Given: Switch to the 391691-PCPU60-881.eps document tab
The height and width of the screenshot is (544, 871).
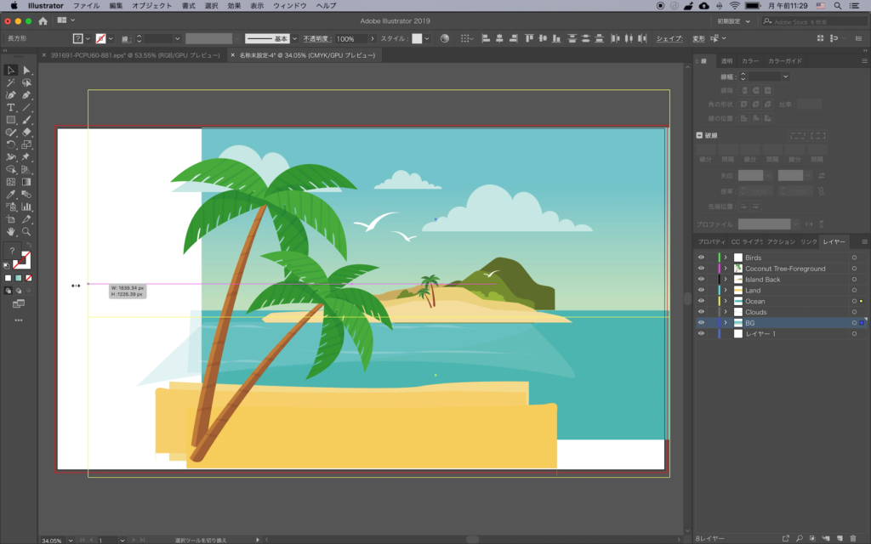Looking at the screenshot, I should [130, 55].
